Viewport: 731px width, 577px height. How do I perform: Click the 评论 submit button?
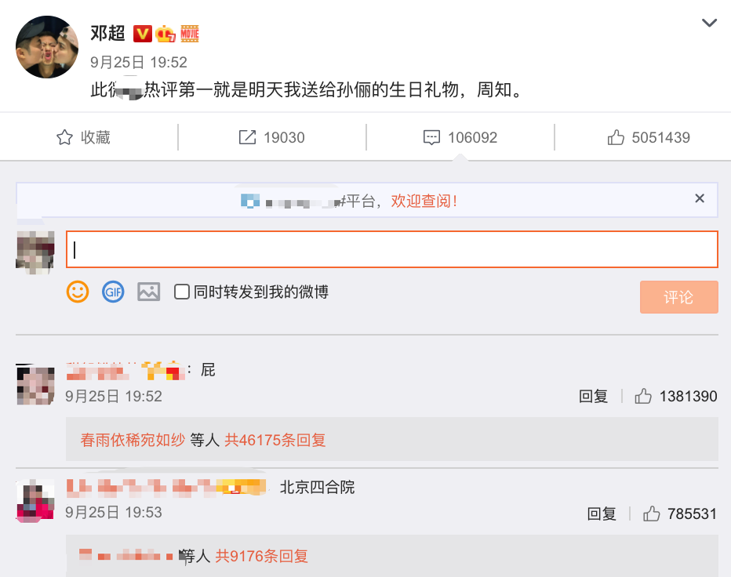[678, 297]
